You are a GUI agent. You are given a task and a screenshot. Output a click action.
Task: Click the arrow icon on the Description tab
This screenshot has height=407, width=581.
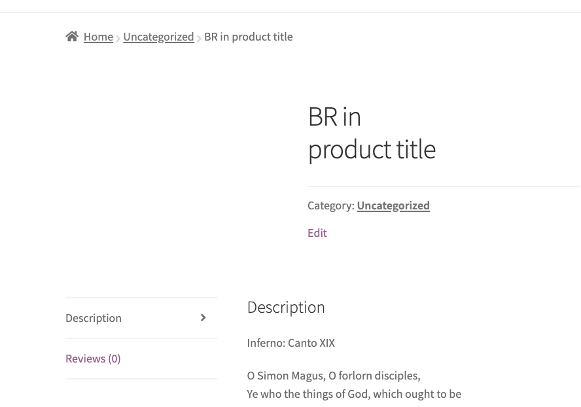click(203, 317)
